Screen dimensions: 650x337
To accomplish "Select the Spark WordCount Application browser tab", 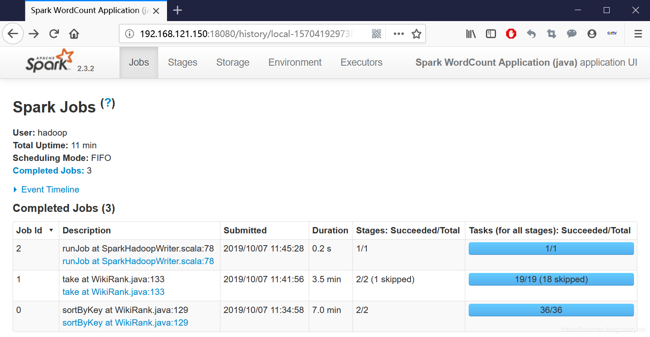I will 96,11.
